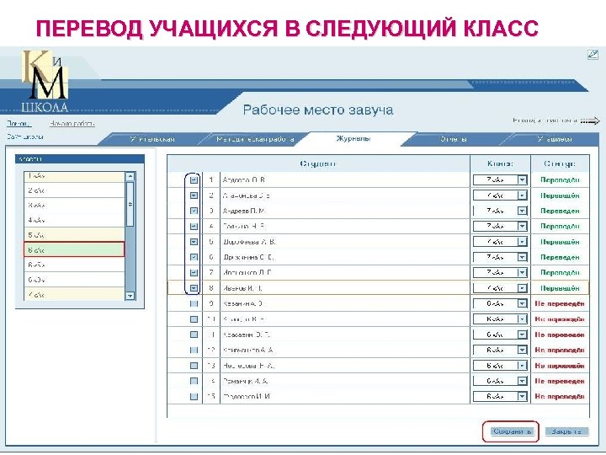Check the checkbox for student row 13
The height and width of the screenshot is (455, 606).
click(194, 366)
